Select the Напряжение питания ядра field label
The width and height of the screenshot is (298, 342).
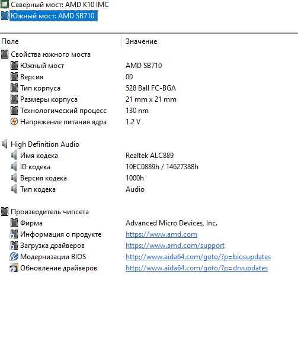coord(63,122)
